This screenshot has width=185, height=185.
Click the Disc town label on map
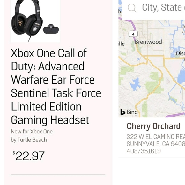(x=181, y=54)
